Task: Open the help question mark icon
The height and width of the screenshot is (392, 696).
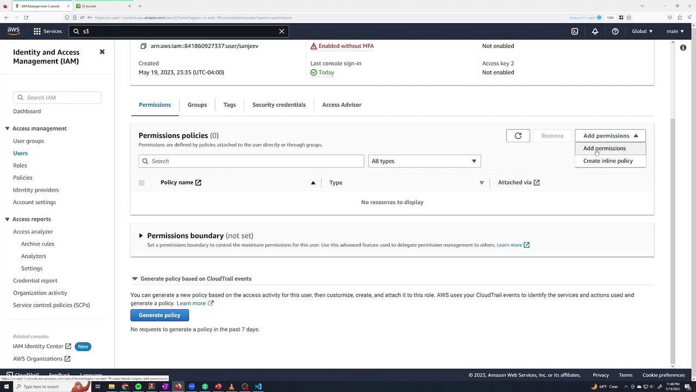Action: (x=615, y=31)
